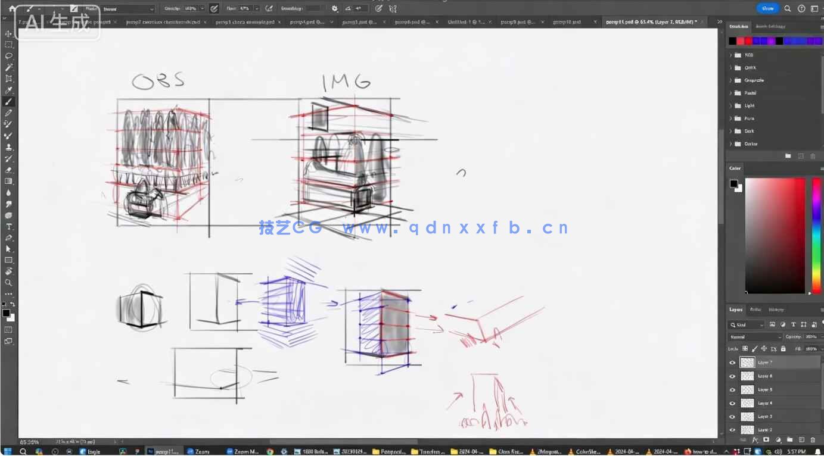The image size is (824, 456).
Task: Hide Layer 7 with its eye icon
Action: click(732, 363)
